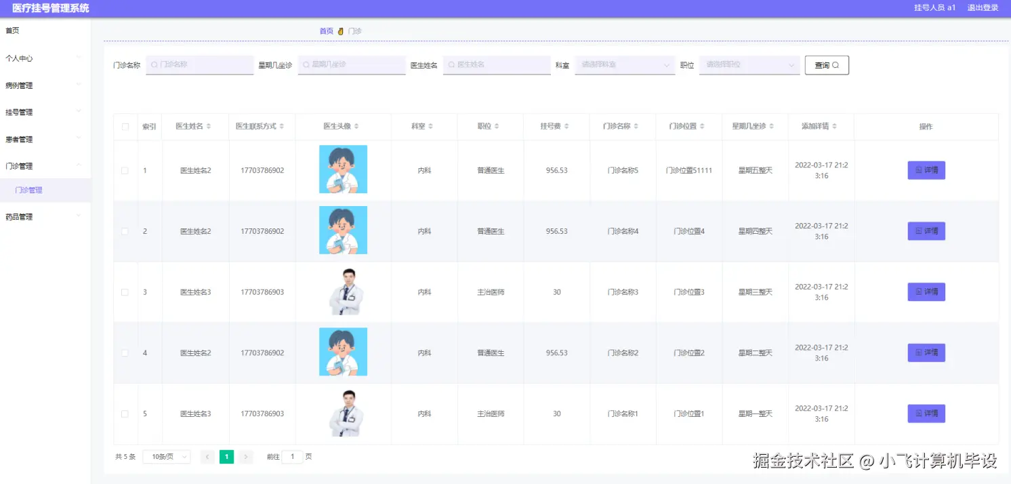The height and width of the screenshot is (484, 1011).
Task: Open 首页 in the sidebar
Action: [45, 31]
